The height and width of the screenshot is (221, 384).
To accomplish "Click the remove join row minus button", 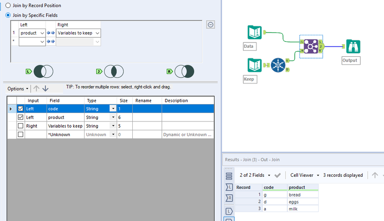I will 211,25.
